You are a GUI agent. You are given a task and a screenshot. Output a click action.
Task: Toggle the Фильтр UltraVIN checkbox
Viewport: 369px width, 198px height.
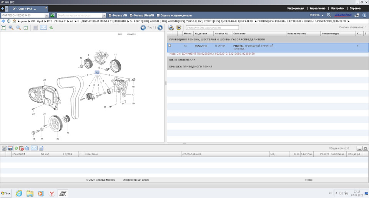pos(131,15)
